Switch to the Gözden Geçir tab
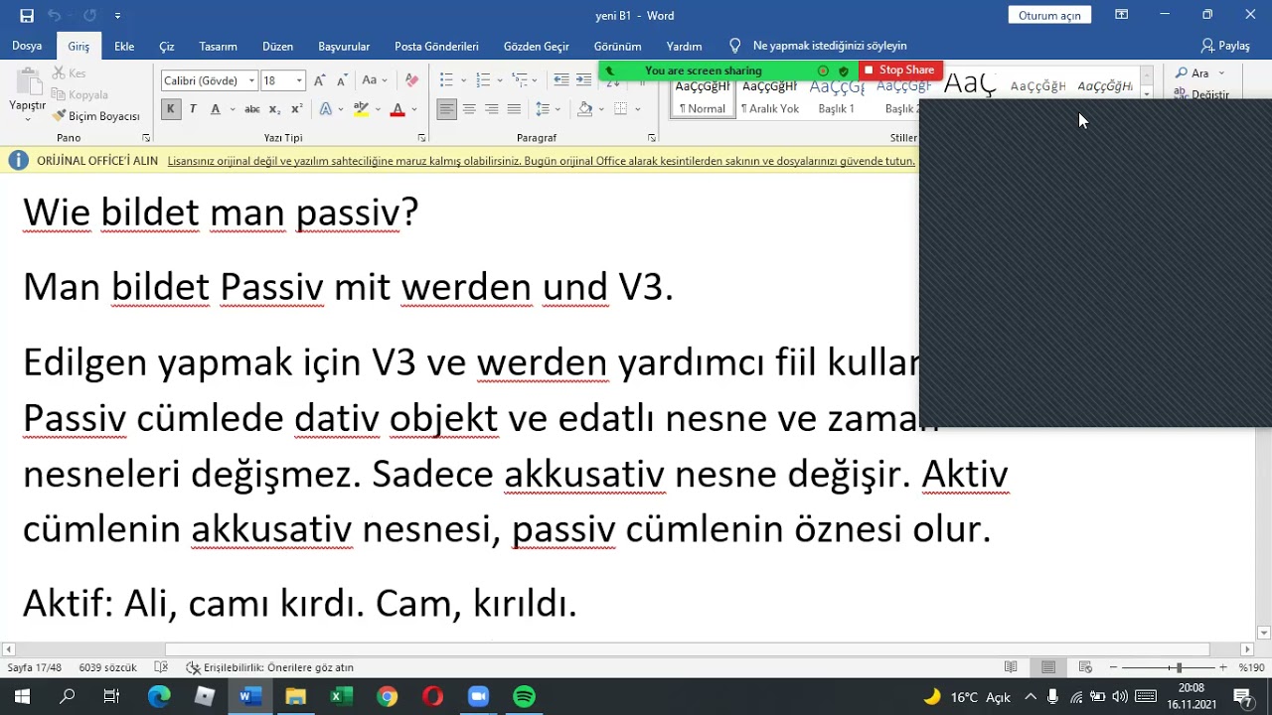Image resolution: width=1272 pixels, height=715 pixels. (x=537, y=46)
